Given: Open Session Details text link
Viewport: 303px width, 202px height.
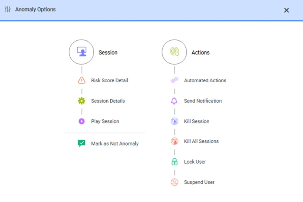Looking at the screenshot, I should 108,101.
